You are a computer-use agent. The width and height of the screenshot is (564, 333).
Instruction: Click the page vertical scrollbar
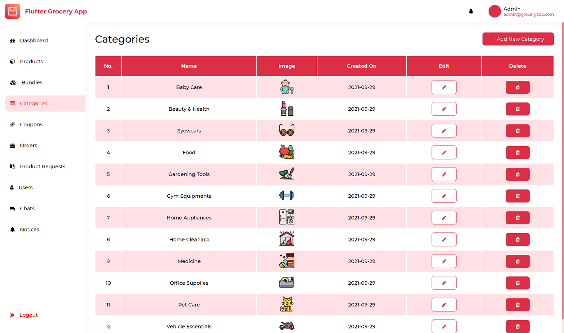pos(562,166)
